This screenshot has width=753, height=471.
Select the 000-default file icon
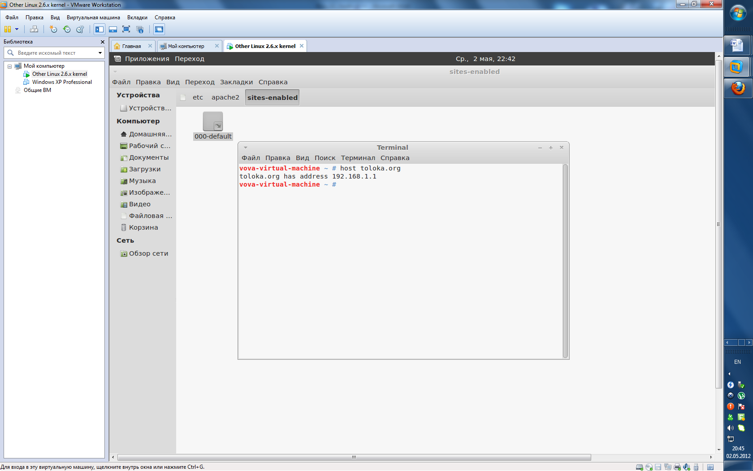213,126
